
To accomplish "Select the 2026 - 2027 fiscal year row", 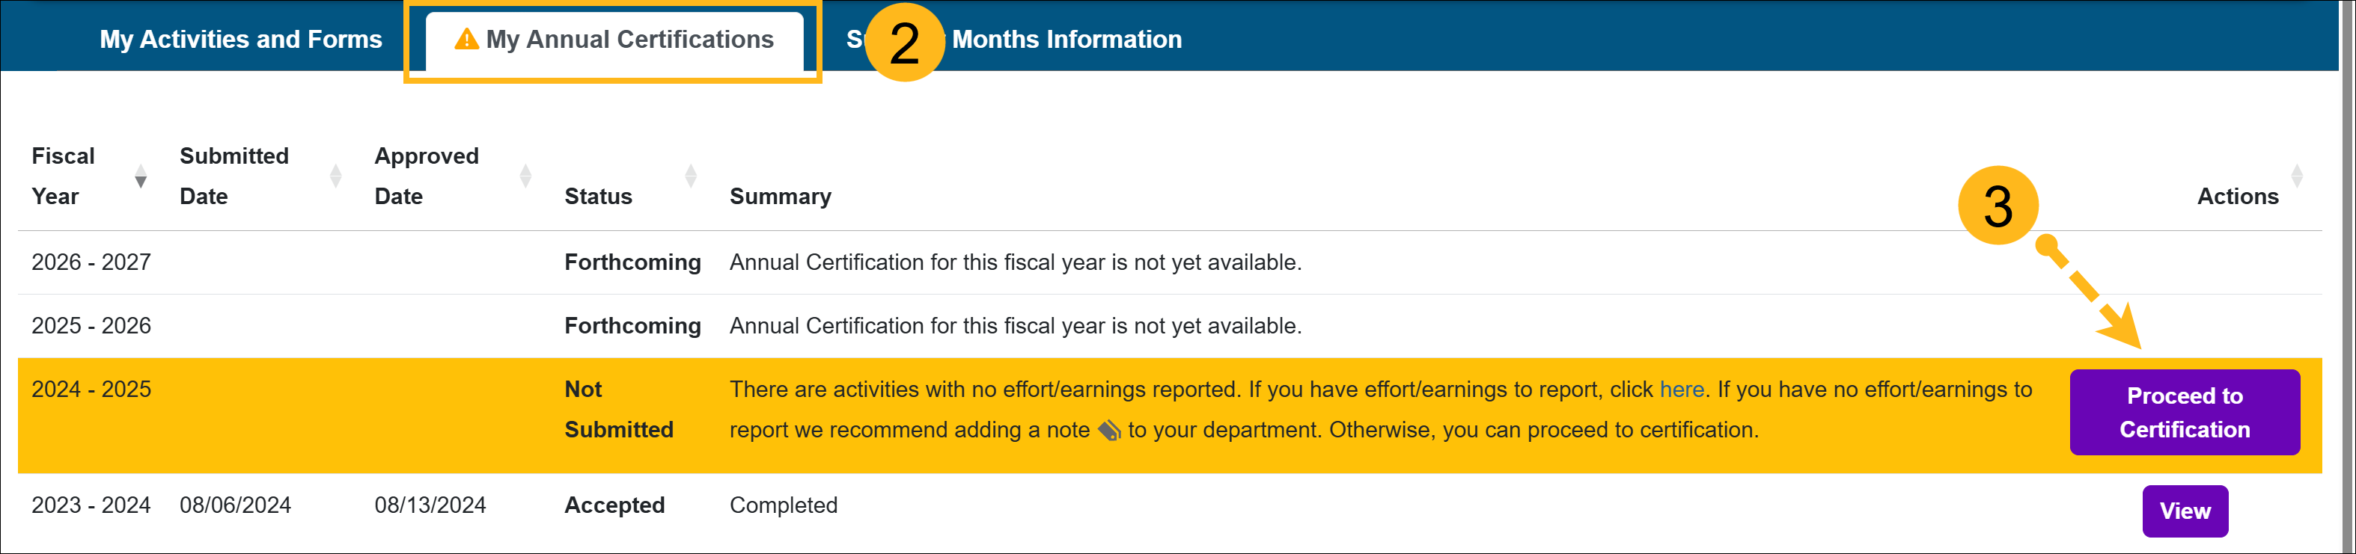I will tap(91, 262).
